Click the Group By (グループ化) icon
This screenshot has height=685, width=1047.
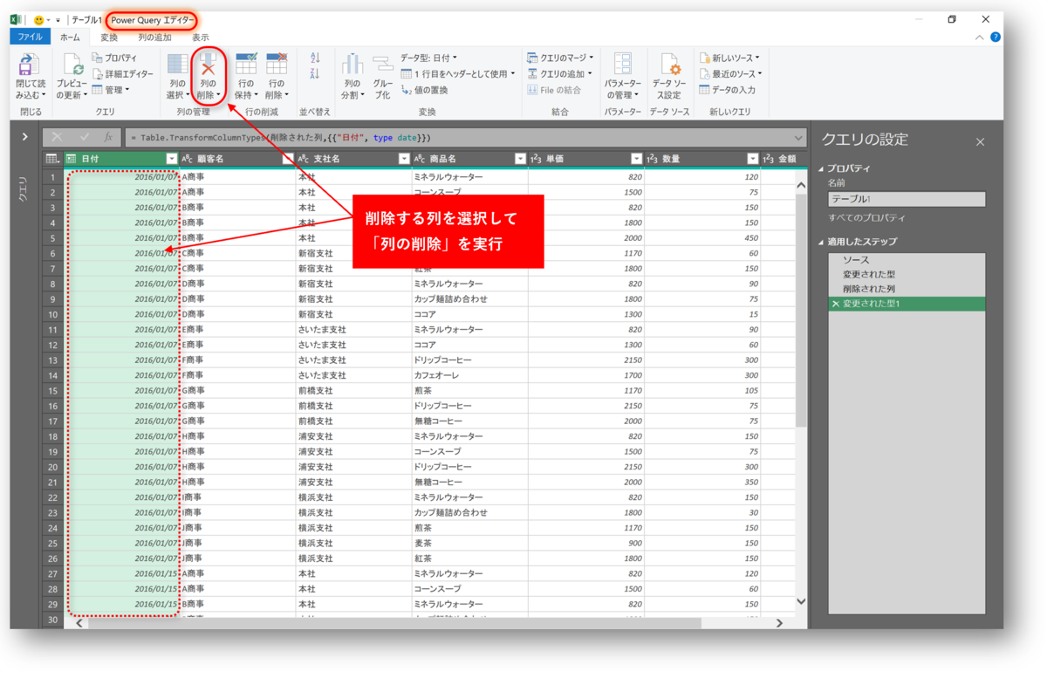[383, 63]
